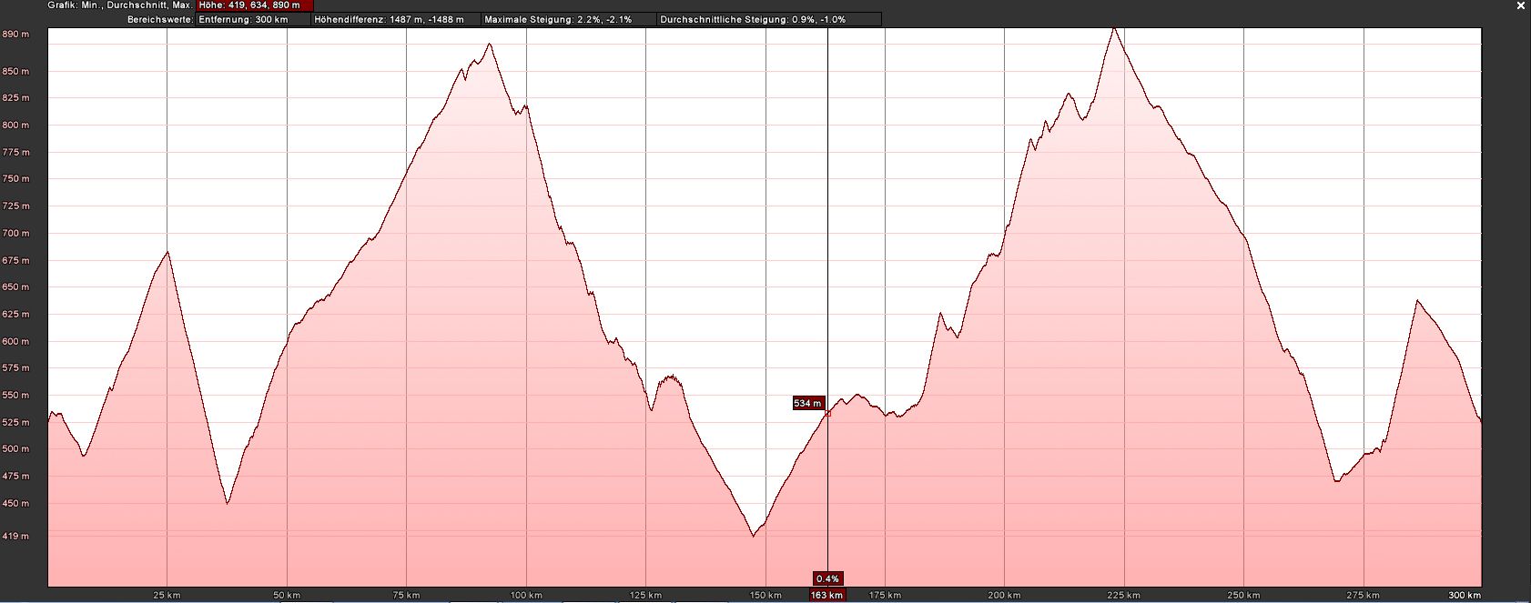The width and height of the screenshot is (1531, 603).
Task: Click the 890 m maximum elevation axis label
Action: point(15,35)
